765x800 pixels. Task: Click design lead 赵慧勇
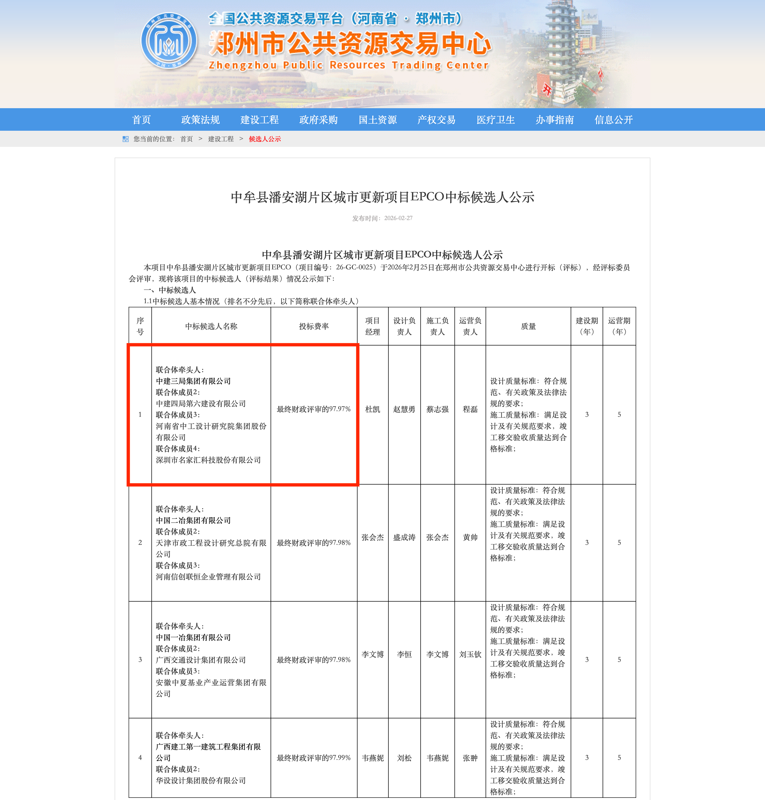(404, 409)
